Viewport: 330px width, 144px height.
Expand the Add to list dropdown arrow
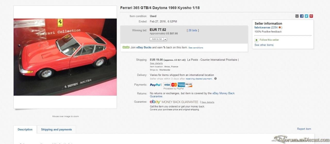(x=165, y=39)
